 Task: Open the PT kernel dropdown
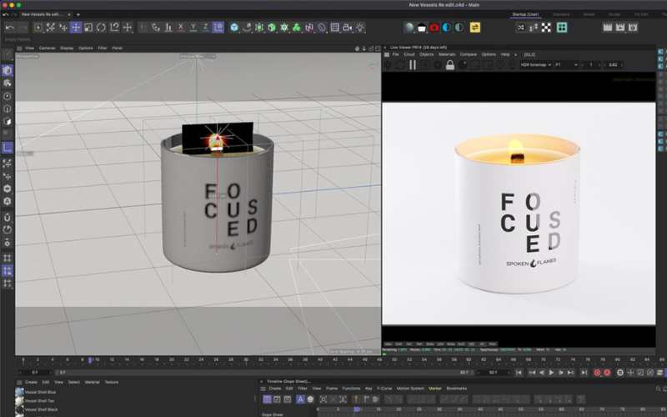[569, 64]
